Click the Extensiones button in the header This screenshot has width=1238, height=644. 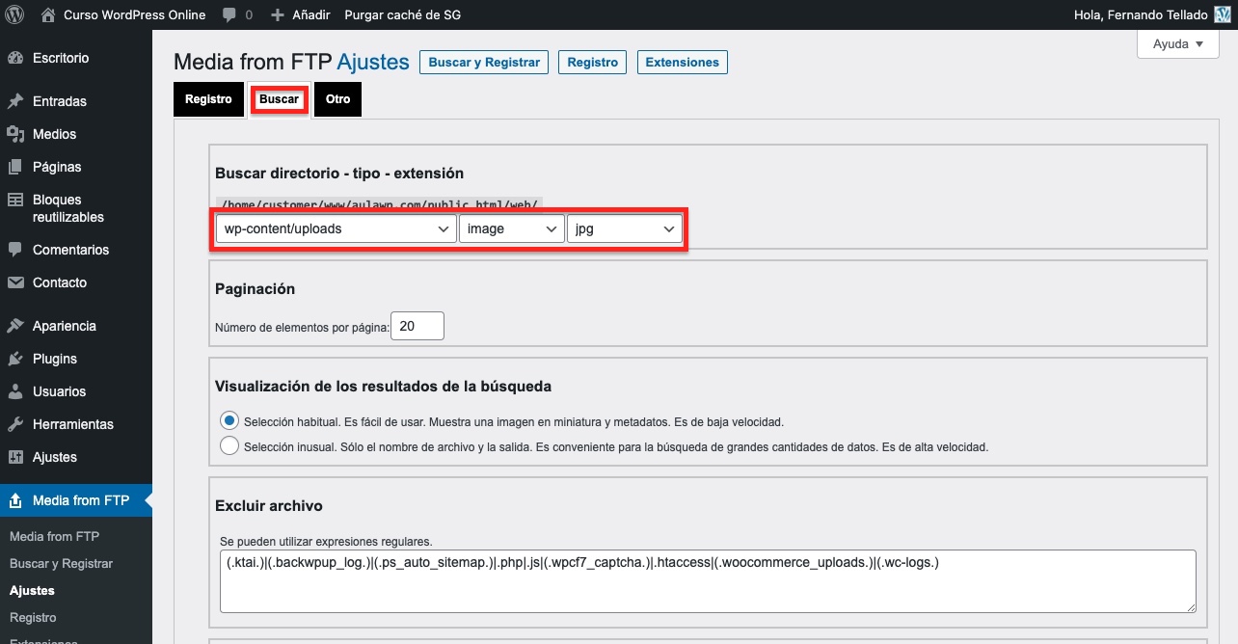click(x=682, y=62)
